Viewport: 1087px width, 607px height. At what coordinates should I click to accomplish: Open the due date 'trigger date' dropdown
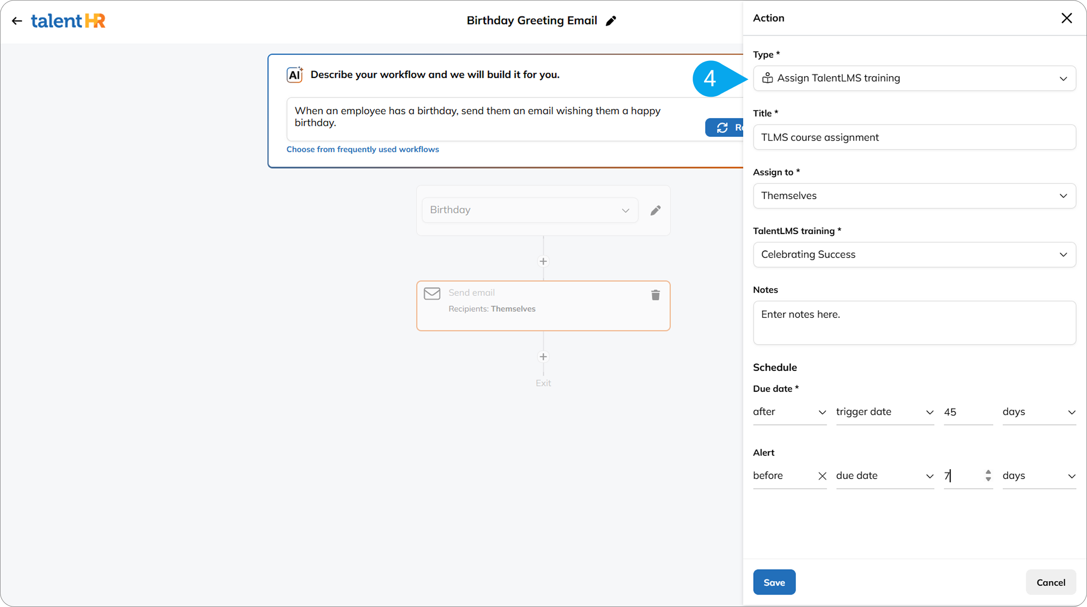[x=885, y=412]
